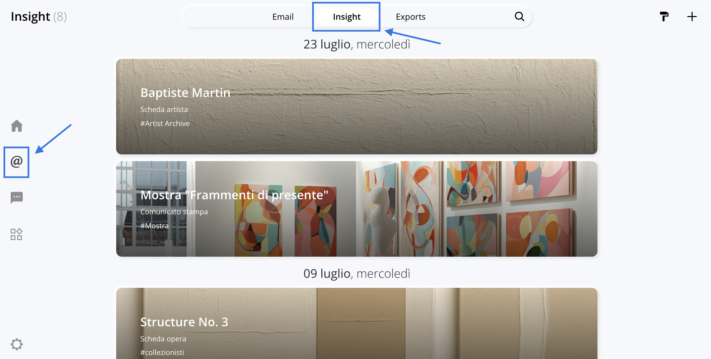Click the #Mostra tag
Viewport: 711px width, 359px height.
[x=154, y=226]
